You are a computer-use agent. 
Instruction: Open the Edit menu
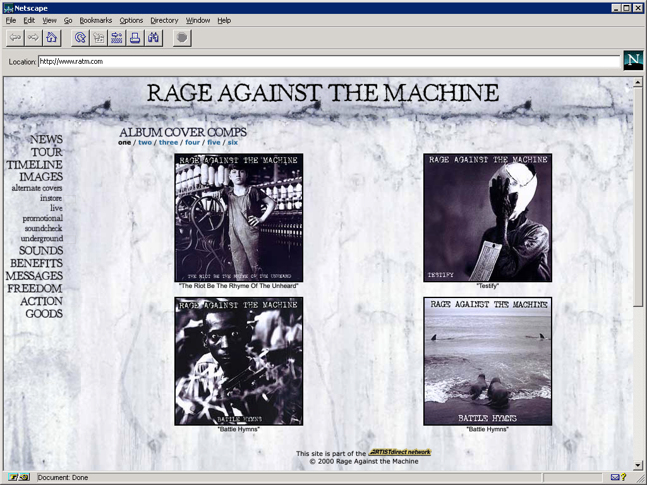coord(29,20)
